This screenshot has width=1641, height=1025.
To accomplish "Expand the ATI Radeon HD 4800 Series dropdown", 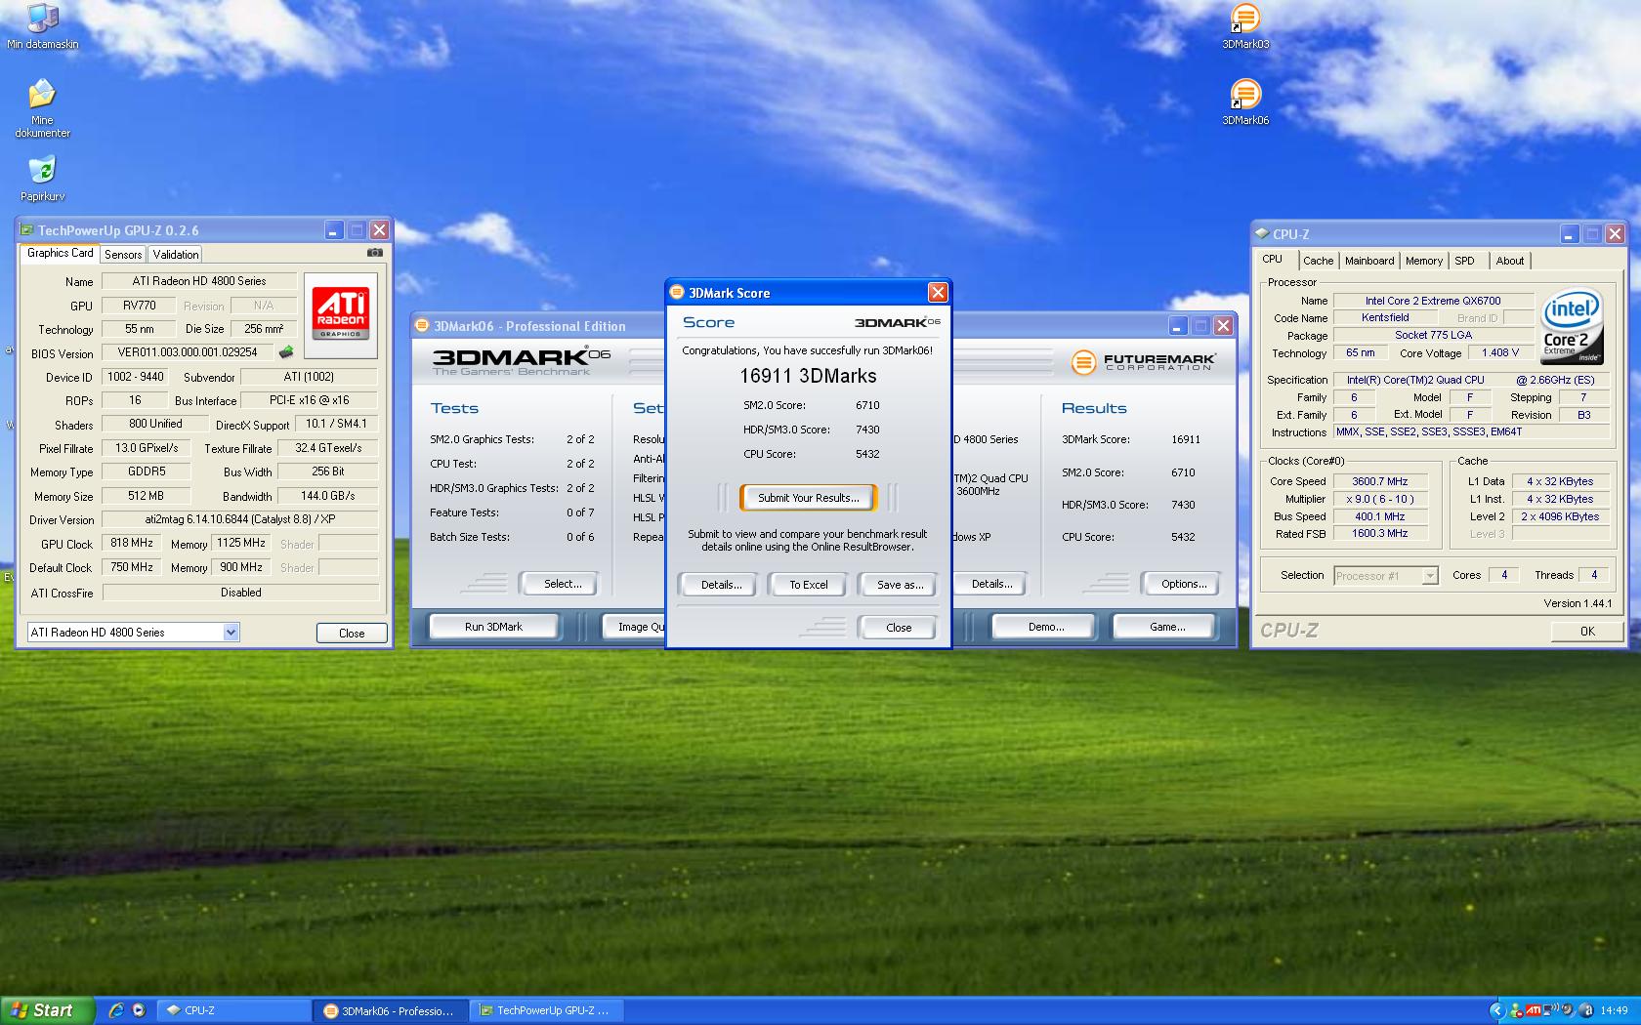I will point(231,633).
